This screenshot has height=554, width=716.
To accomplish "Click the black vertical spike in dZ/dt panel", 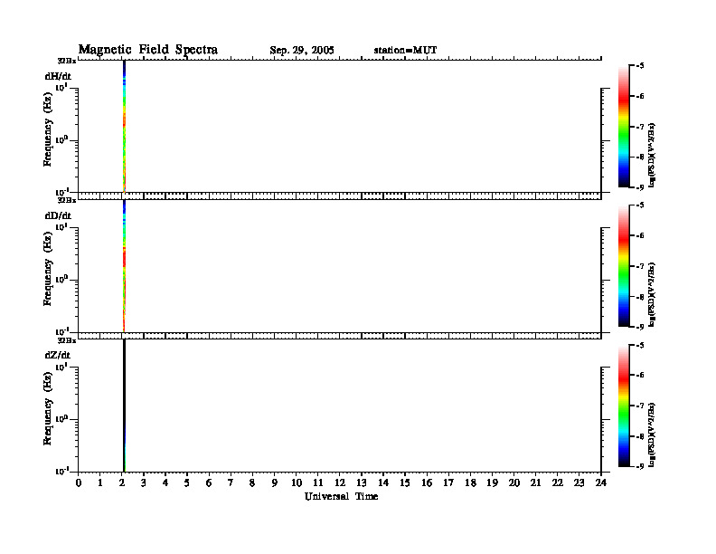I will 124,405.
